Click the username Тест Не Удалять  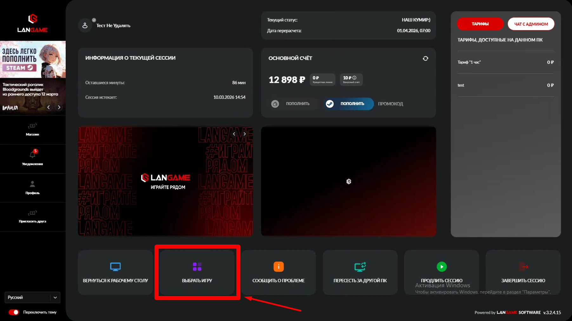(x=113, y=25)
